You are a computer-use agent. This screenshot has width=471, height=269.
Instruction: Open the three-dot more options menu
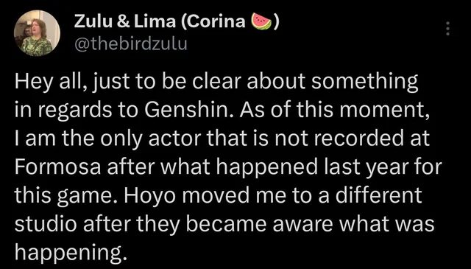pos(448,29)
